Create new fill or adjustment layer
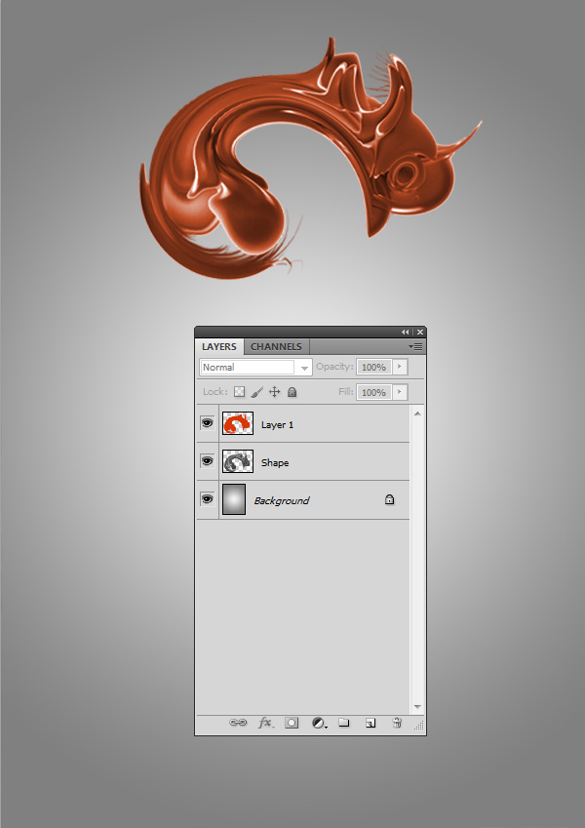This screenshot has height=828, width=585. pyautogui.click(x=318, y=723)
